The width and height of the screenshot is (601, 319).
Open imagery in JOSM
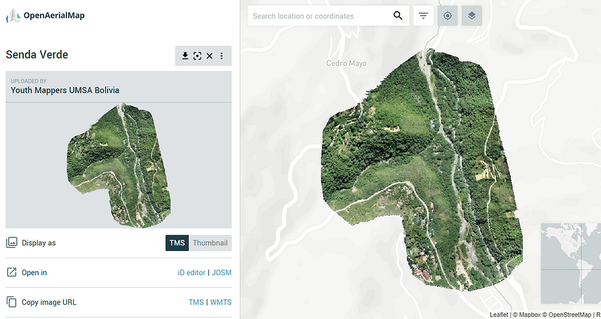222,273
